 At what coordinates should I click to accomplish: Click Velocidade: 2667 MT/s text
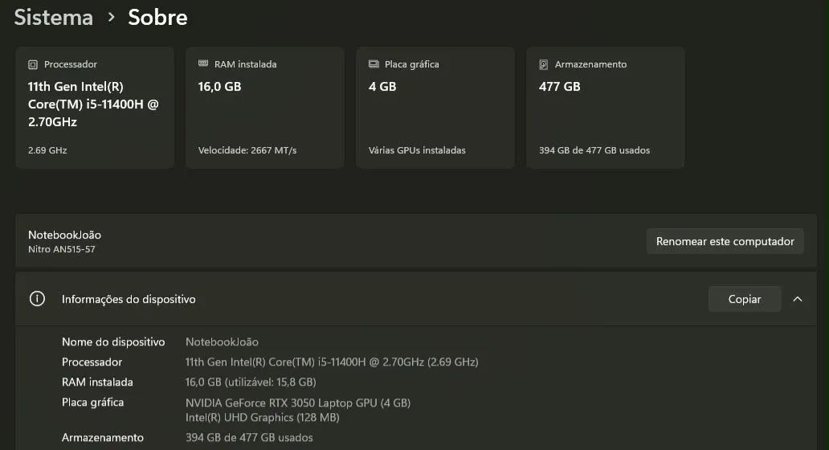coord(247,150)
